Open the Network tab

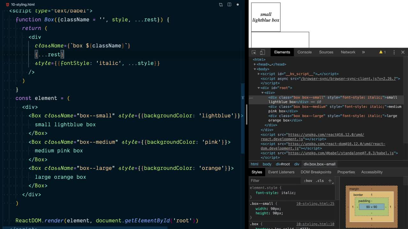pyautogui.click(x=348, y=52)
